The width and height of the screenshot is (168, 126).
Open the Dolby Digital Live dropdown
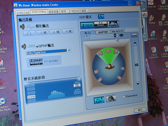click(69, 50)
